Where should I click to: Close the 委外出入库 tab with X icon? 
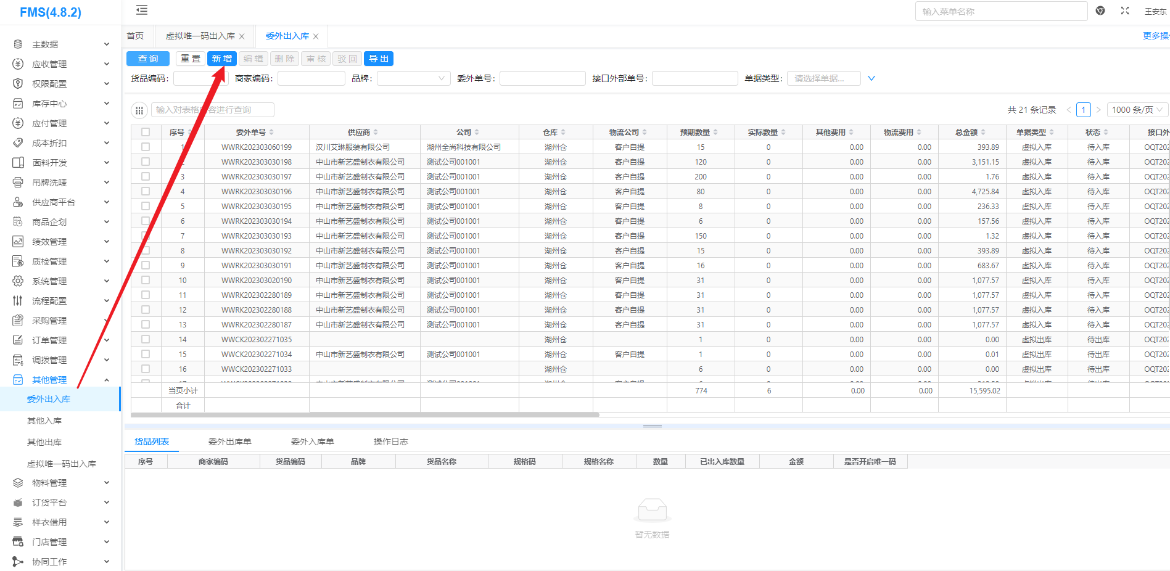coord(316,36)
